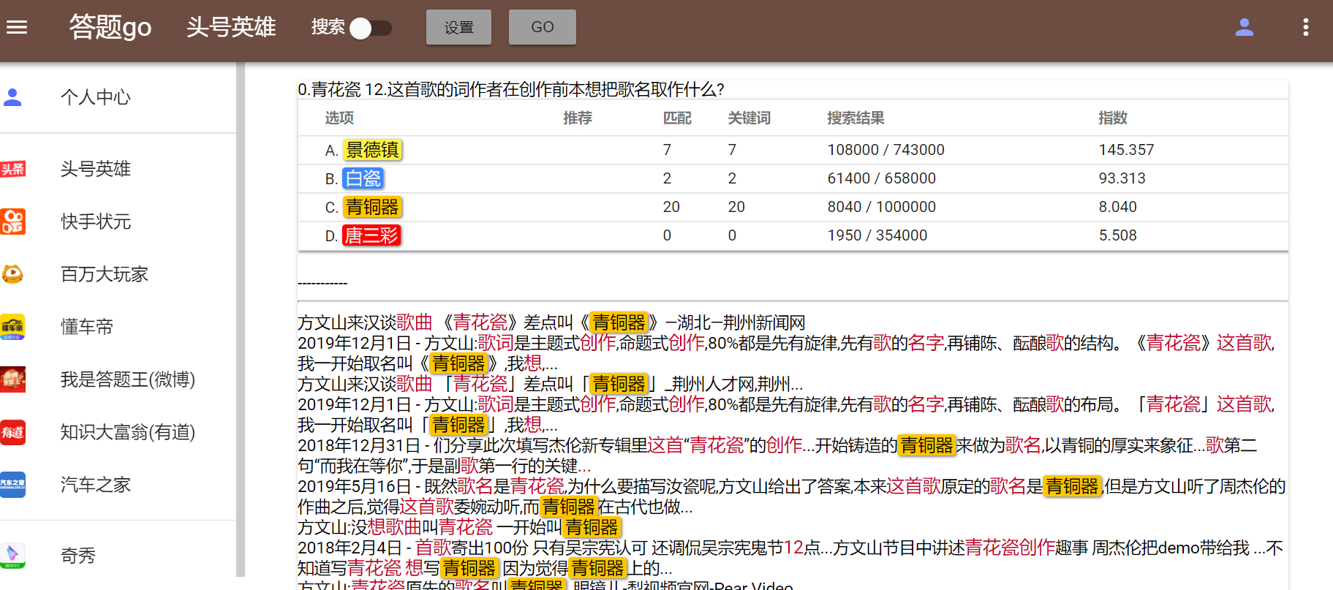
Task: Open the user account icon
Action: pyautogui.click(x=1245, y=27)
